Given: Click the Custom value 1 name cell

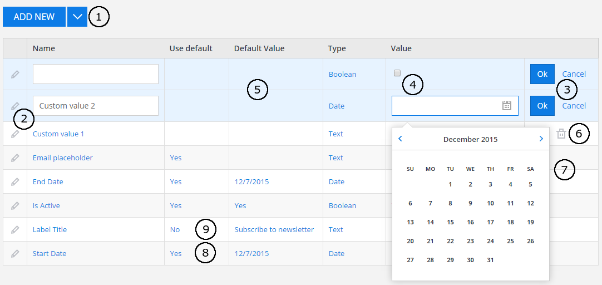Looking at the screenshot, I should click(x=58, y=134).
